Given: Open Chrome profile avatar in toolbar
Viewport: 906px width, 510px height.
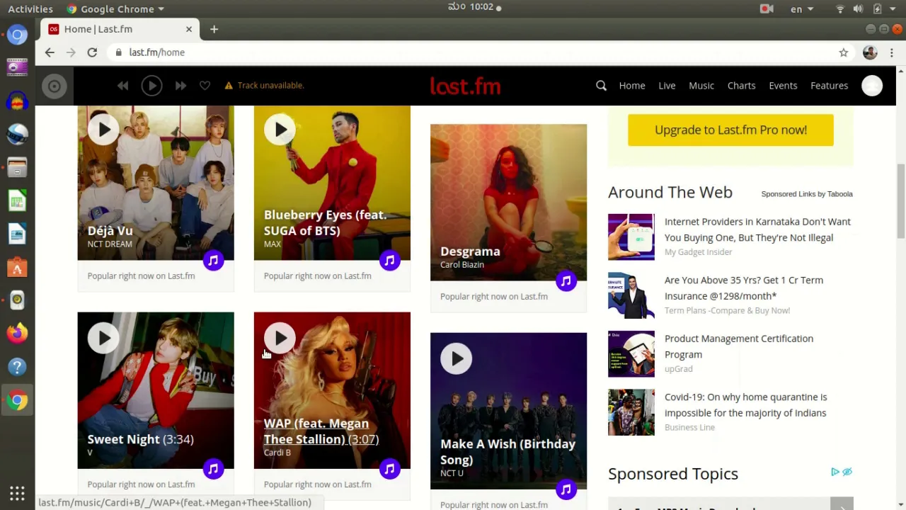Looking at the screenshot, I should pyautogui.click(x=870, y=52).
